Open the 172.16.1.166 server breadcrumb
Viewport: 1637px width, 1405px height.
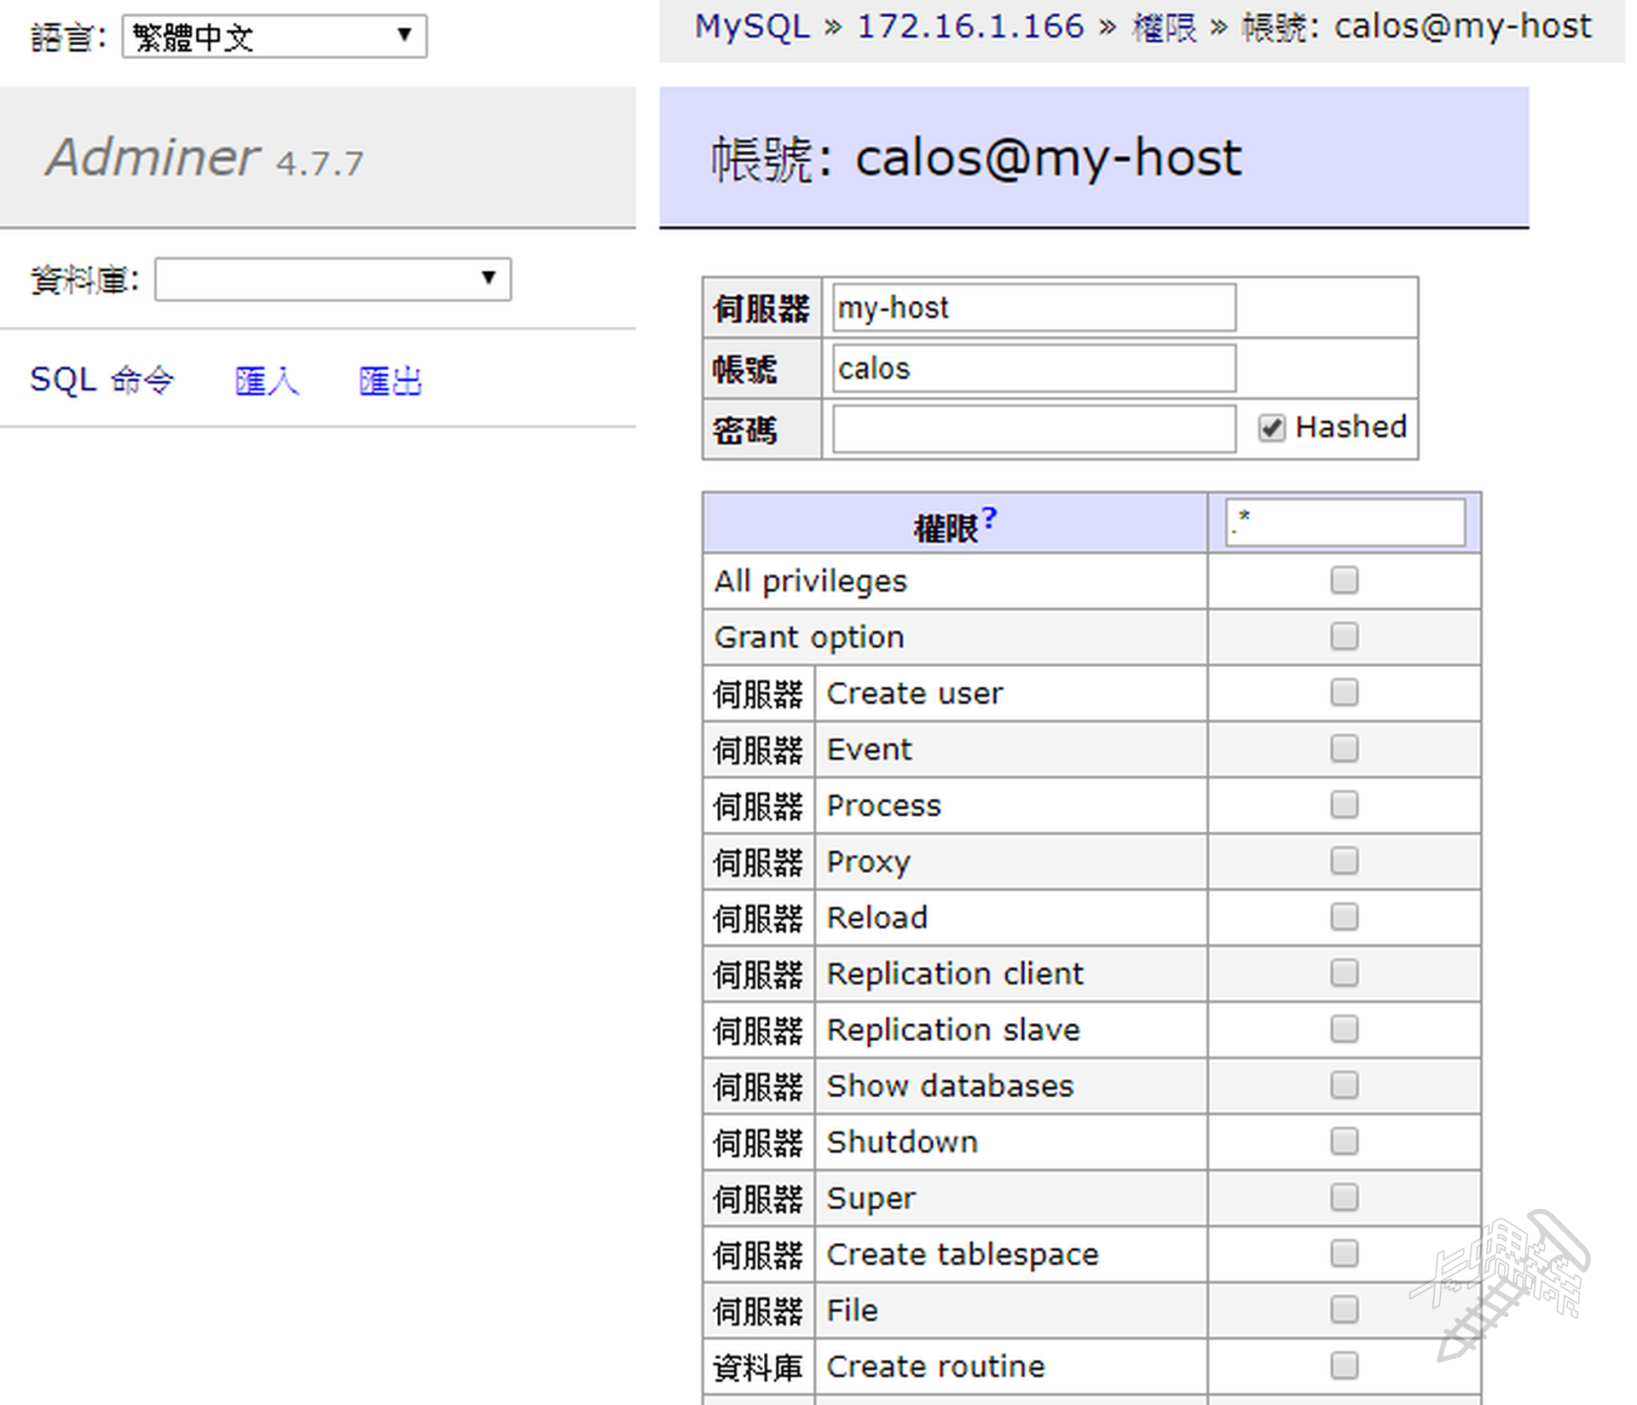(x=970, y=27)
